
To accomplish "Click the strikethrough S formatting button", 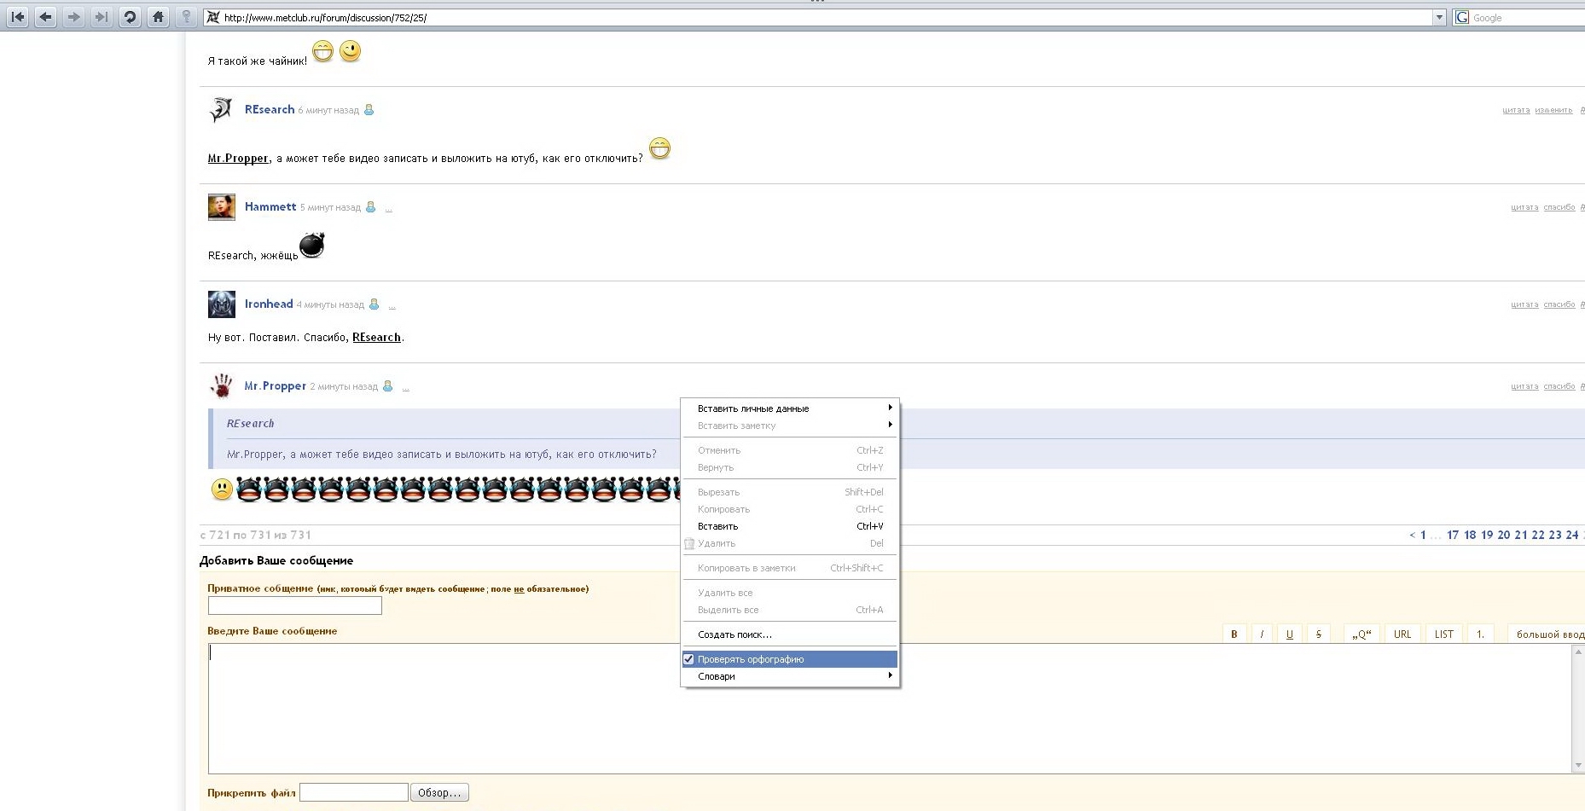I will coord(1318,634).
